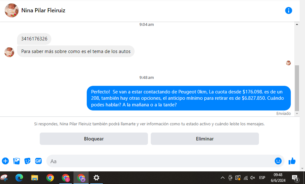Open Windows notification center

(x=295, y=178)
